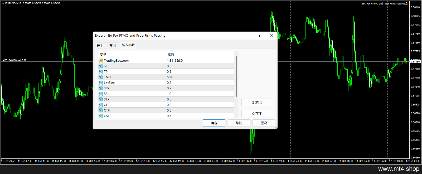Open the chart symbol dropdown triangle near EURUSD,M15

(x=3, y=3)
